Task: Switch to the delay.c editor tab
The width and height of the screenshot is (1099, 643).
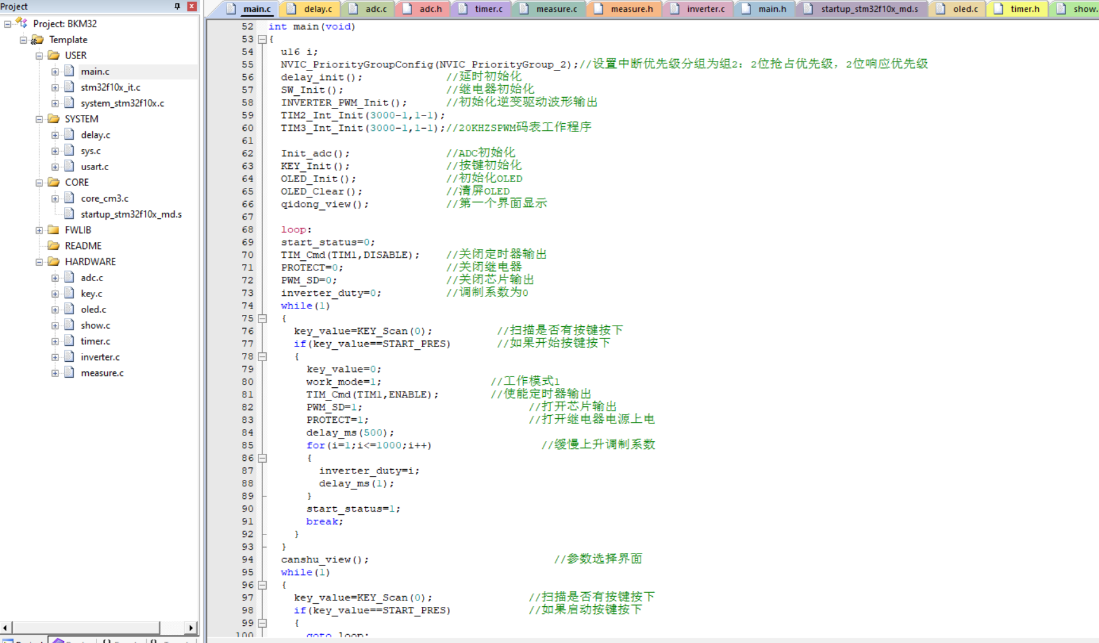Action: 310,9
